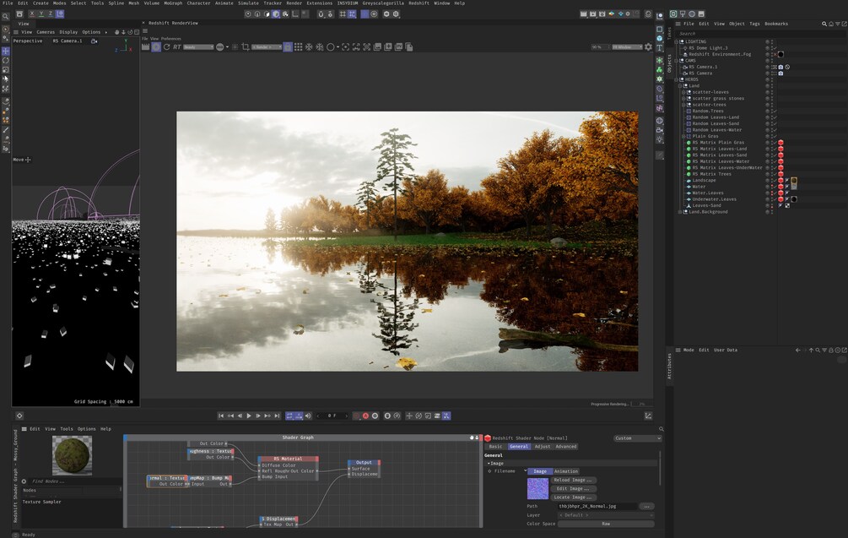Switch to the General tab in shader attributes

(519, 447)
